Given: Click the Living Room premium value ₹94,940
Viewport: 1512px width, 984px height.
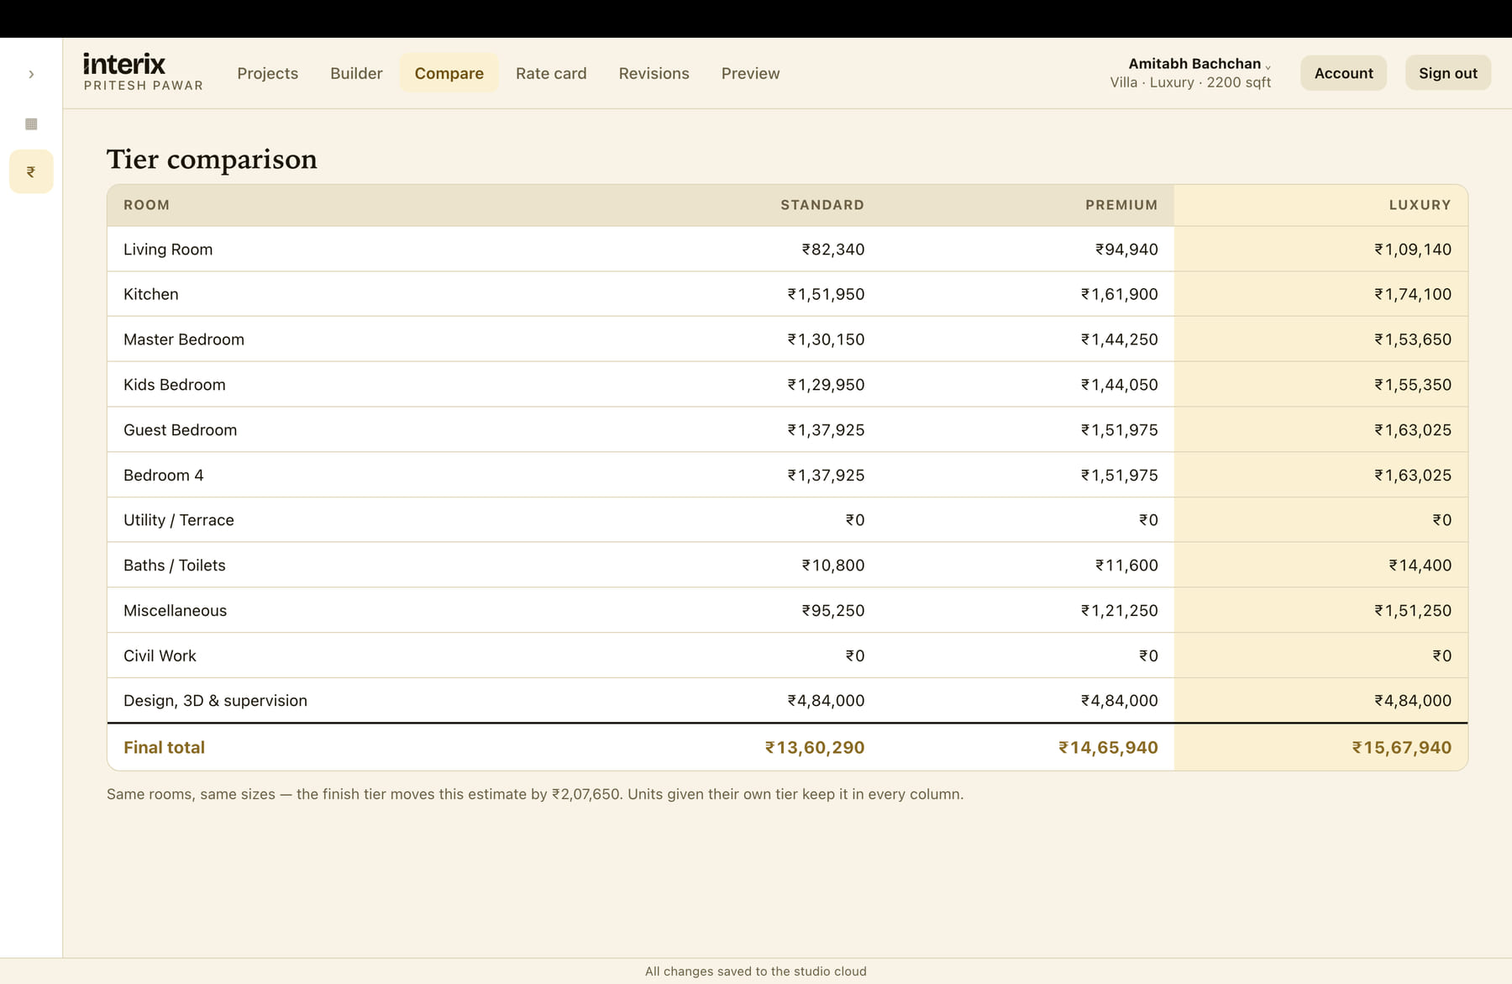Looking at the screenshot, I should [x=1126, y=250].
